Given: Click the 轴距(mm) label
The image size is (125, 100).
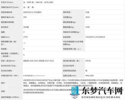Looking at the screenshot, I should click(6, 37).
